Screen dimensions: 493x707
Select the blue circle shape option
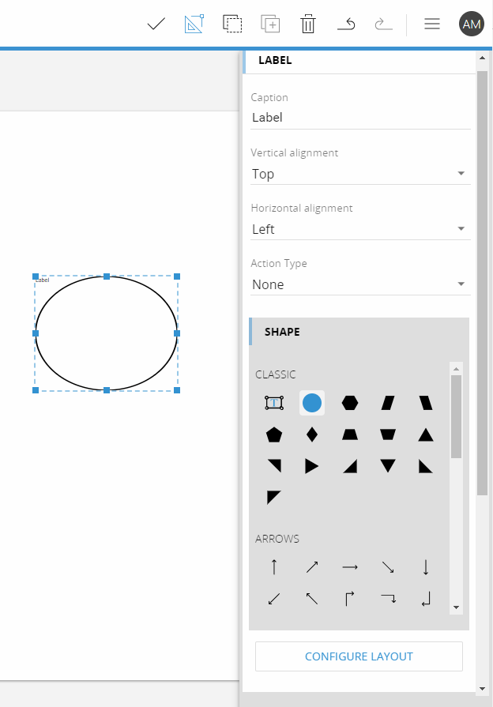point(312,403)
